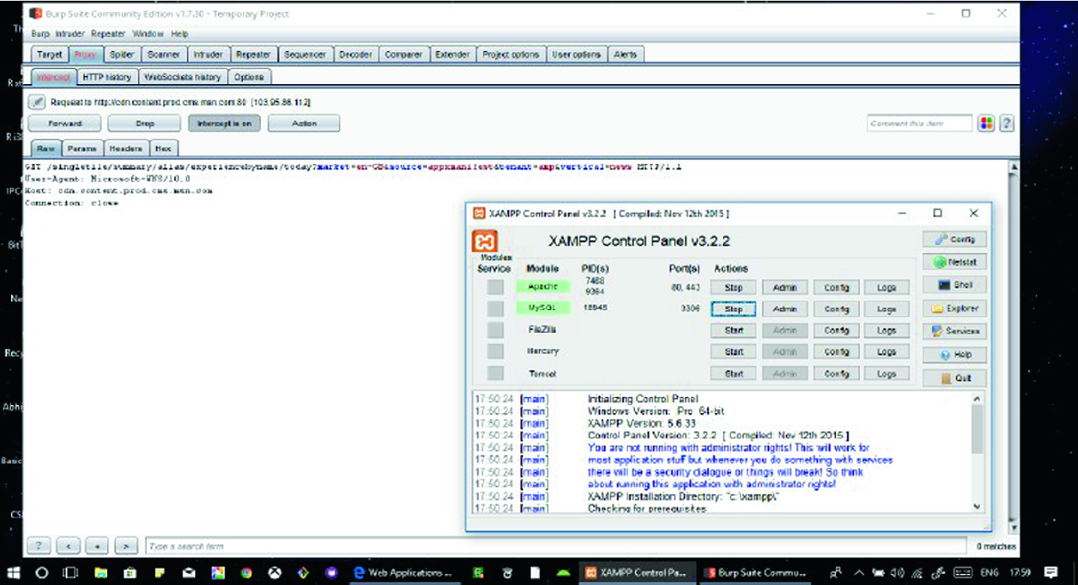Open File Explorer from the taskbar
This screenshot has width=1078, height=585.
point(101,572)
